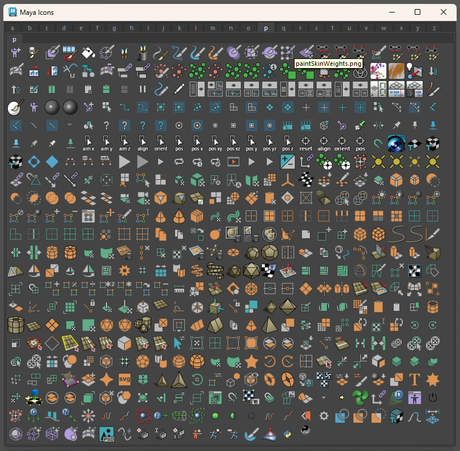This screenshot has width=460, height=451.
Task: Switch to the 'q' letter tab
Action: coord(283,28)
